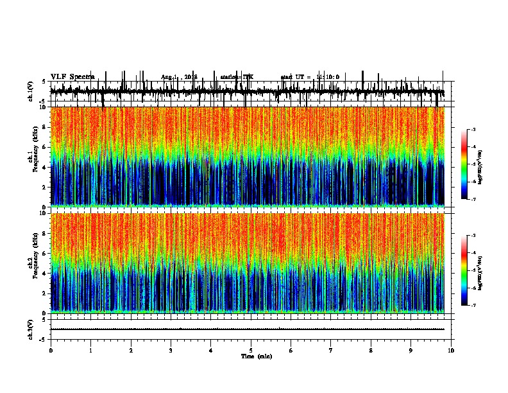This screenshot has height=393, width=508.
Task: Click the "8" kHz tick on ch.2 spectrogram
Action: click(x=45, y=234)
